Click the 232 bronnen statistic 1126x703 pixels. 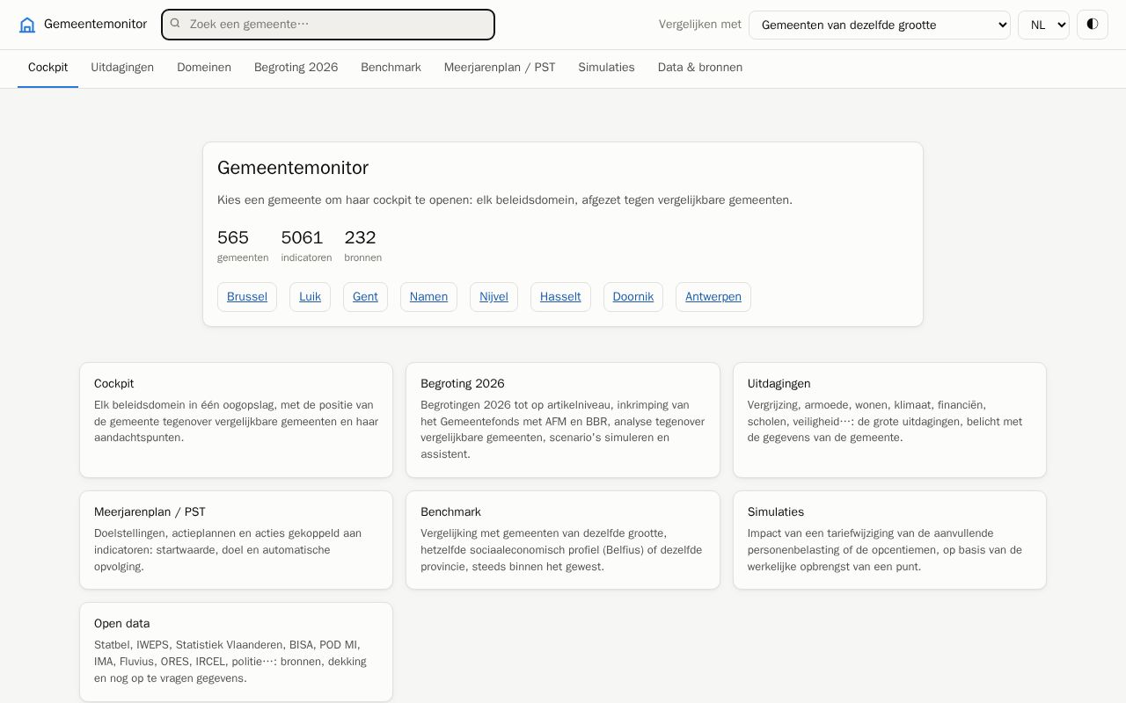pyautogui.click(x=363, y=246)
